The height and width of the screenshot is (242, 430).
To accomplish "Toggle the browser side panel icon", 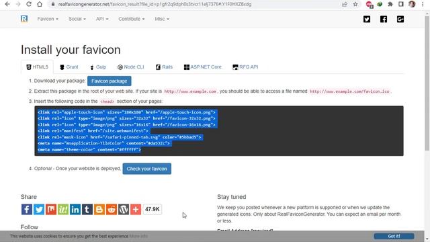I will [x=401, y=4].
